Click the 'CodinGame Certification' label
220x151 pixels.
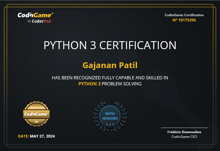click(x=184, y=15)
